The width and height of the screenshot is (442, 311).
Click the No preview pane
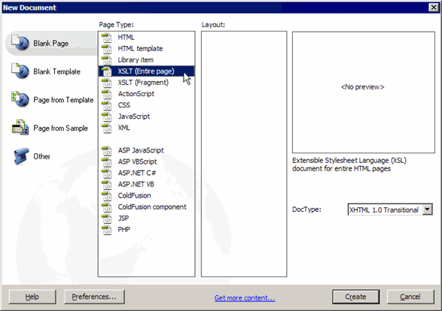click(364, 92)
